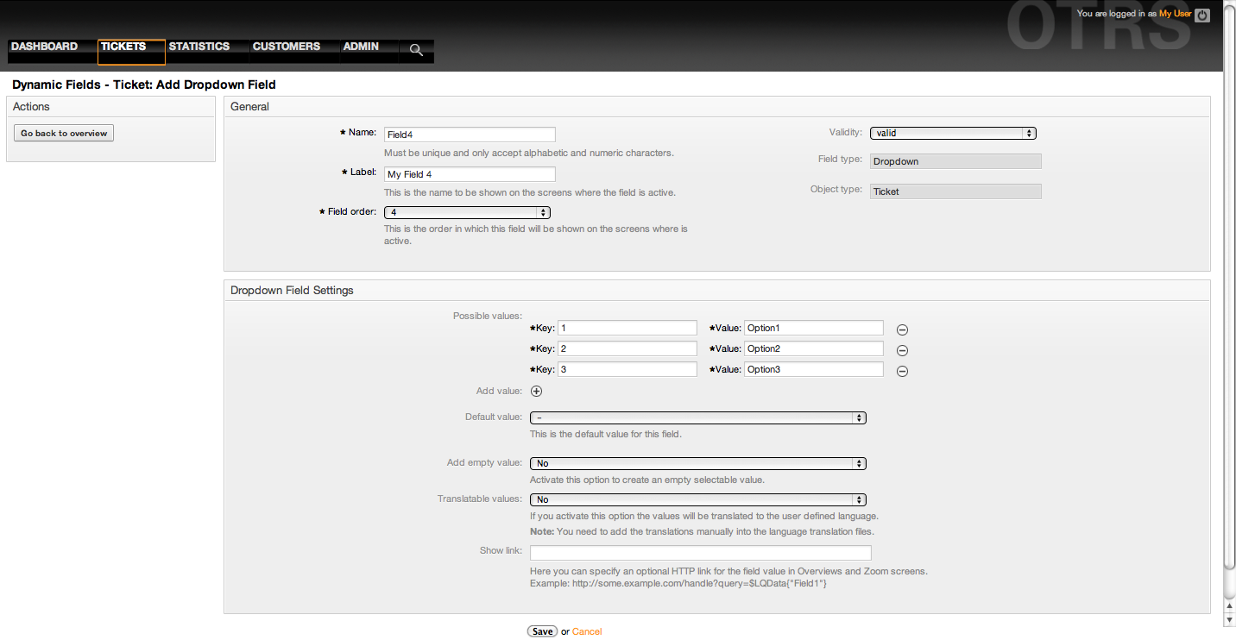Open the Validity dropdown
The height and width of the screenshot is (640, 1236).
953,133
